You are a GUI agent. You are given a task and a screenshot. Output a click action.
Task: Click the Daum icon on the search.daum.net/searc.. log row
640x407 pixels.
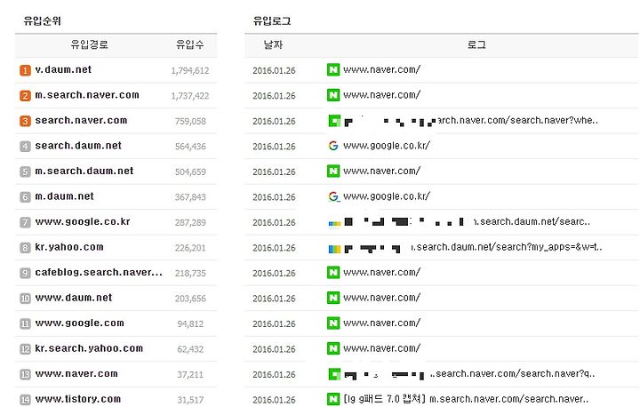pos(334,223)
